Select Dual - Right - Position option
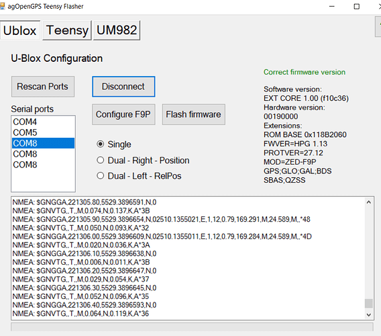 [x=143, y=161]
